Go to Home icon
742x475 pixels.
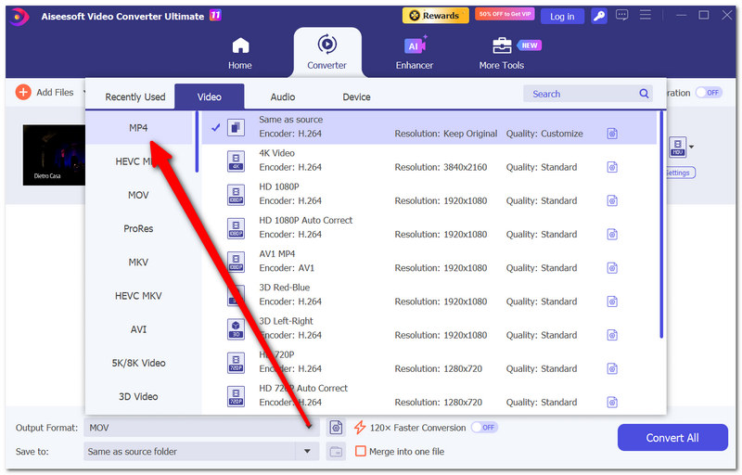tap(240, 45)
